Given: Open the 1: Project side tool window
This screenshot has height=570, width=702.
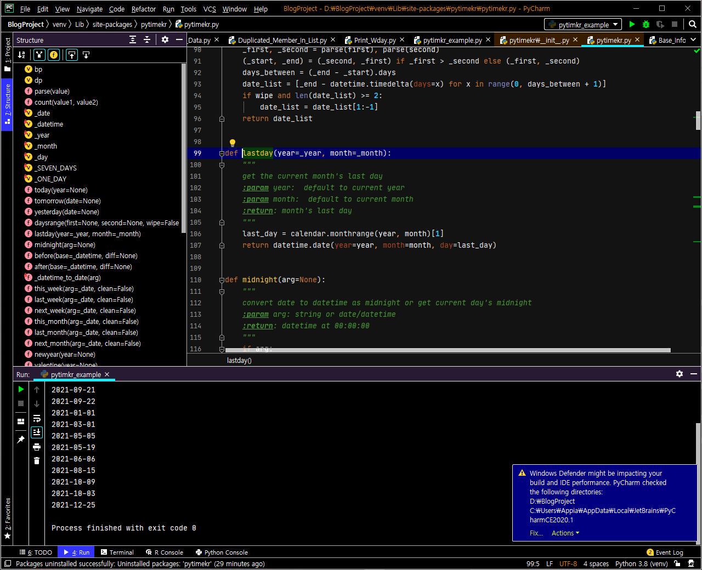Looking at the screenshot, I should point(7,55).
